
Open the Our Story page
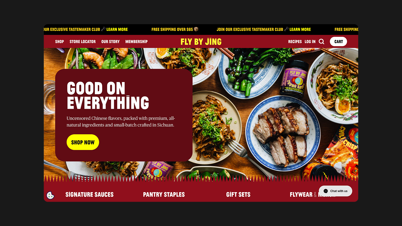click(111, 42)
